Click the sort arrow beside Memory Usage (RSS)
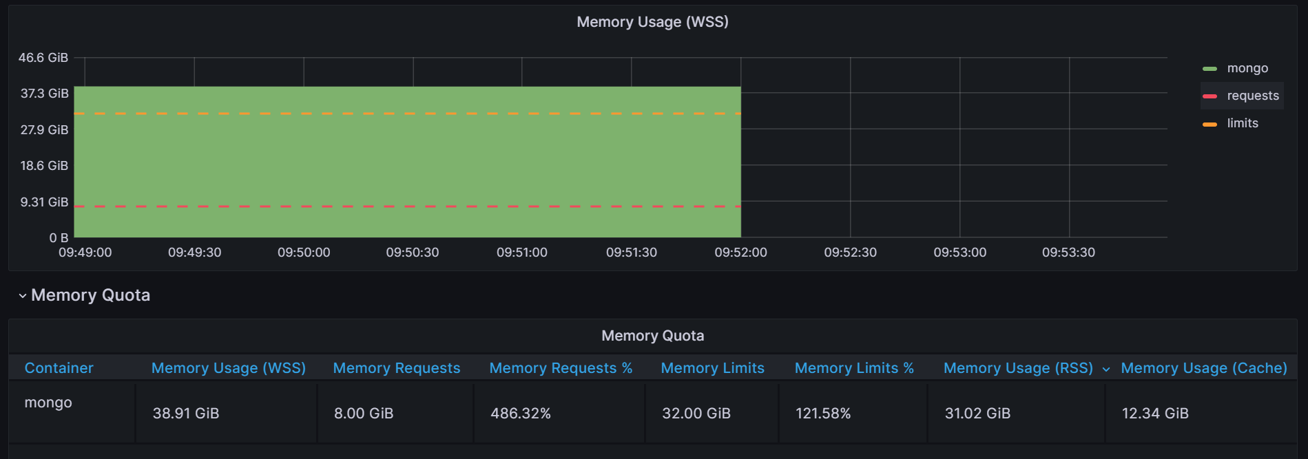Viewport: 1308px width, 459px height. click(x=1106, y=370)
